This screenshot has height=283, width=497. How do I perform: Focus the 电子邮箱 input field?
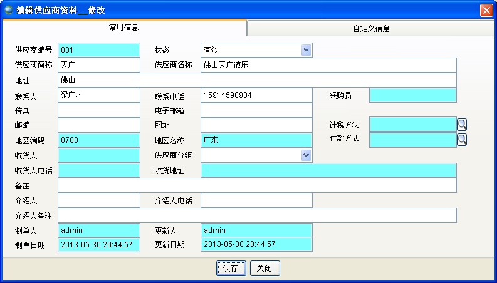tap(256, 110)
